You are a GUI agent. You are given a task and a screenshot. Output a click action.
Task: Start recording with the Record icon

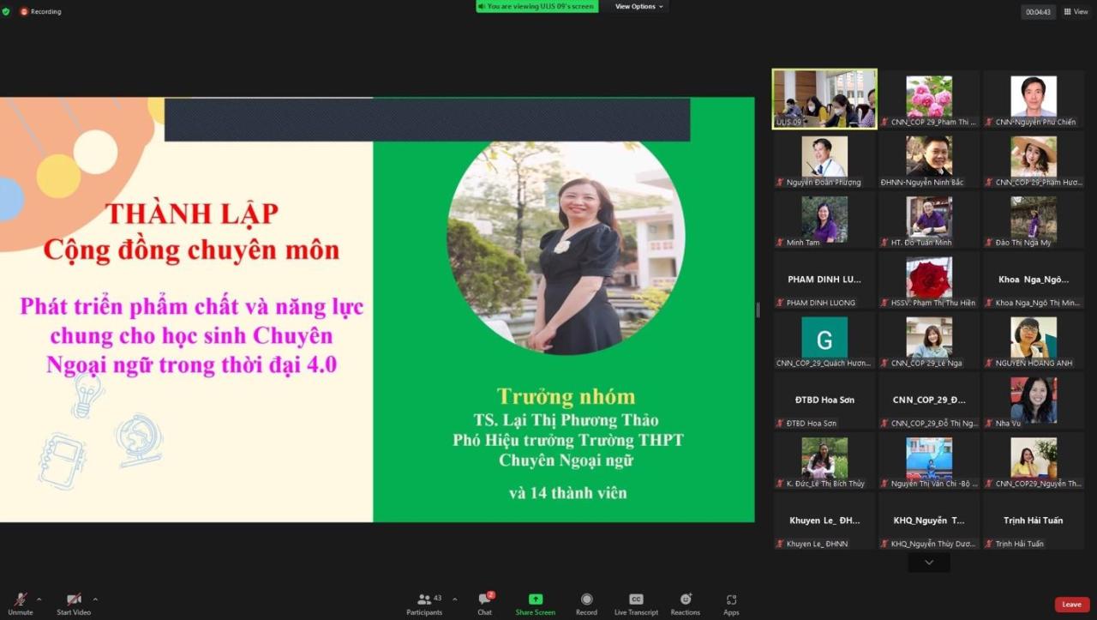tap(586, 599)
